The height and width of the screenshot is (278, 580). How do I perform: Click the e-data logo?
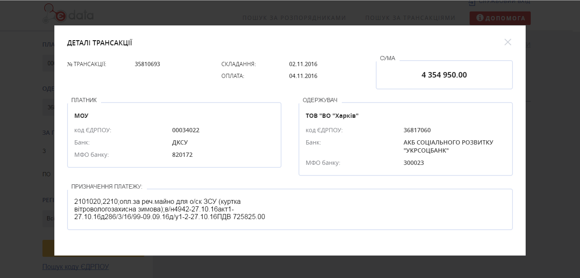[68, 14]
